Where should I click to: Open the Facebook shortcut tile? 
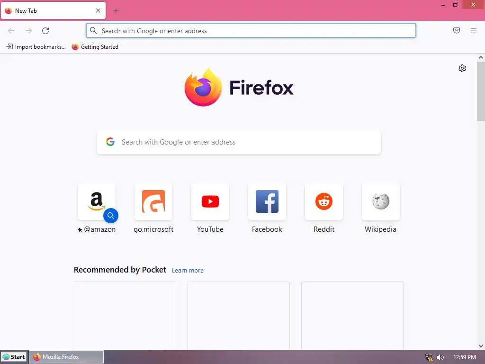tap(267, 202)
